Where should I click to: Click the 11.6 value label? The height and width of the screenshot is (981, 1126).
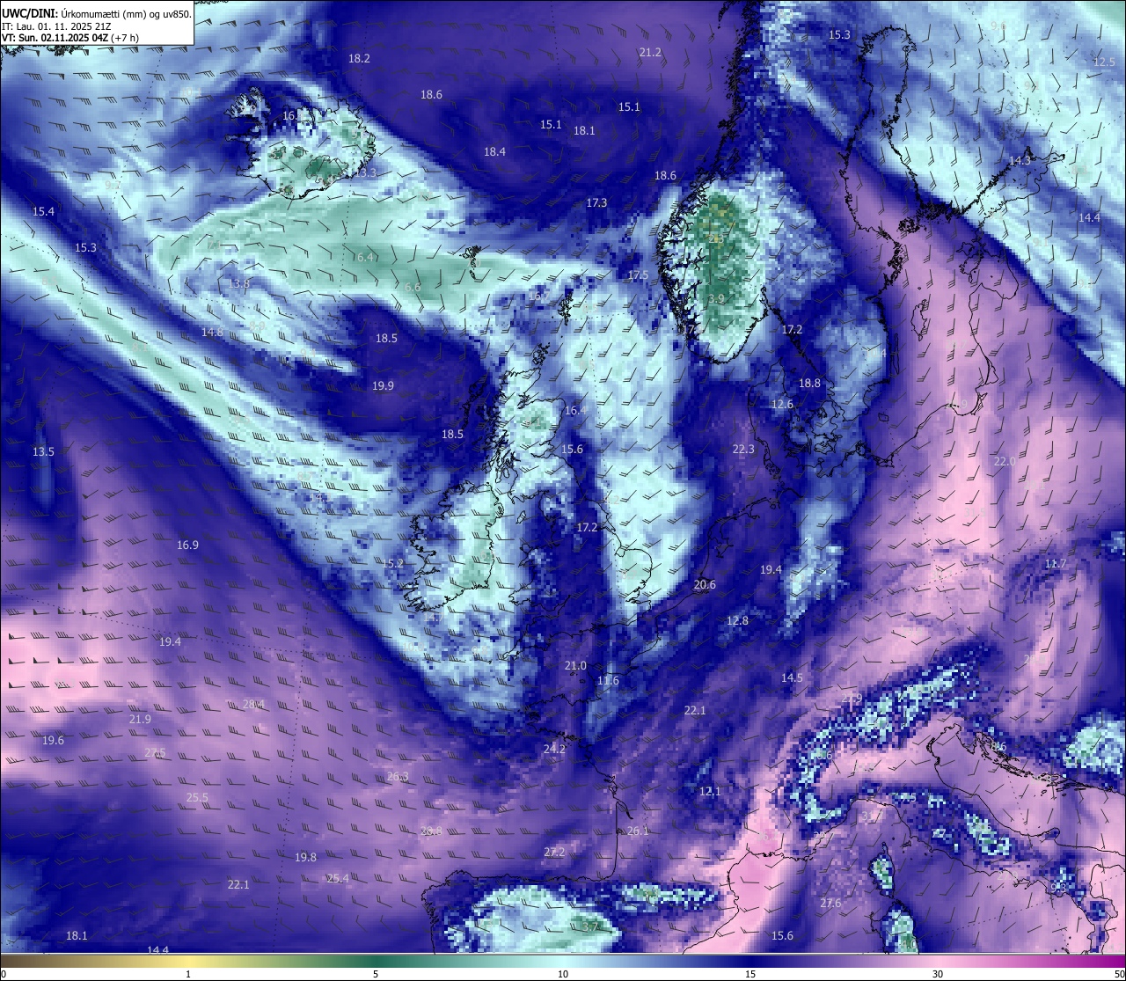pyautogui.click(x=608, y=681)
